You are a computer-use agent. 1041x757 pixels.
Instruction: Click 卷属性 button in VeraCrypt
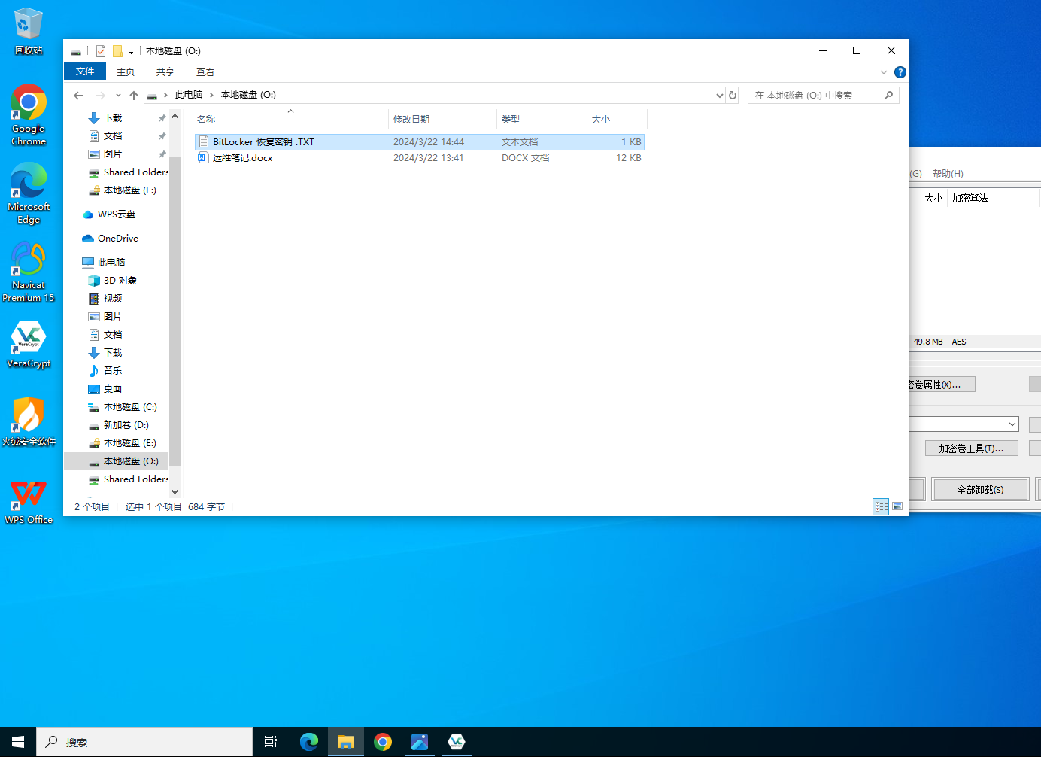(942, 385)
